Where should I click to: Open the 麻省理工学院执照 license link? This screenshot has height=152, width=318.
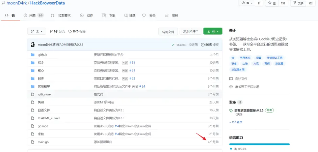coord(244,87)
